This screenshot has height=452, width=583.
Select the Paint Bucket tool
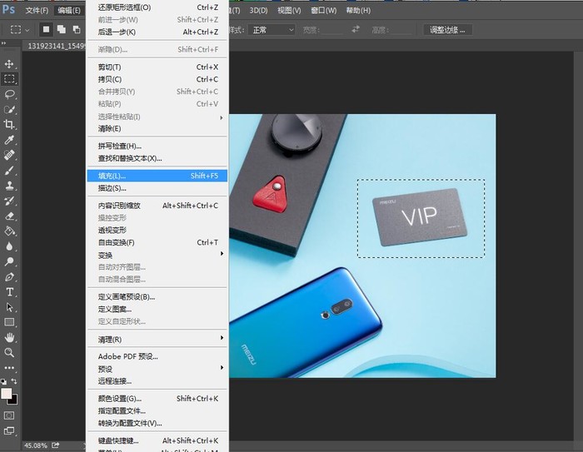[9, 231]
